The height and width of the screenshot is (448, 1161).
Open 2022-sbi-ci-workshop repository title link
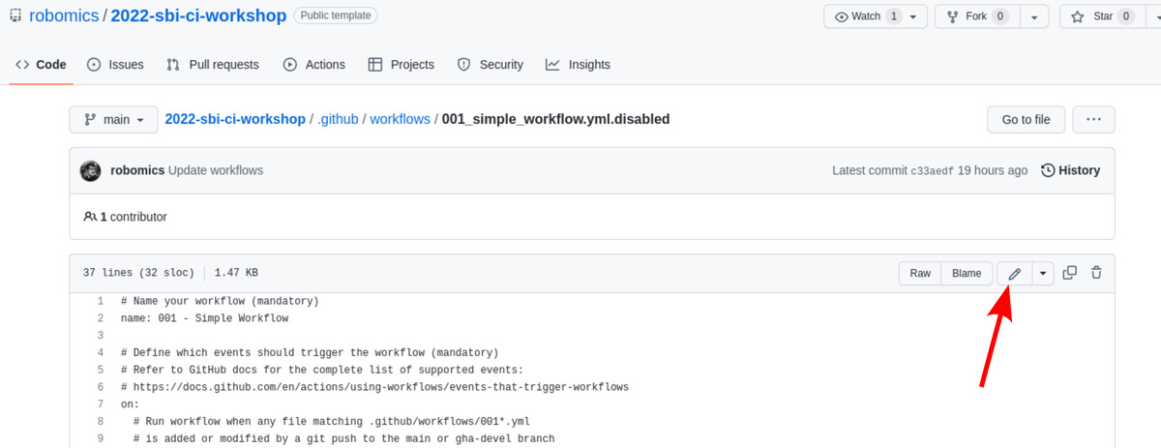click(198, 15)
